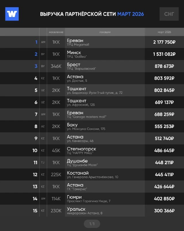Select the Уральск микрорайон Астана row

pos(92,211)
